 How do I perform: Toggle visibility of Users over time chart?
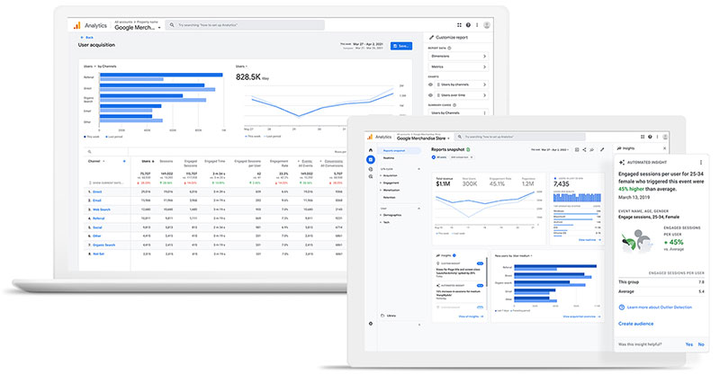point(430,95)
